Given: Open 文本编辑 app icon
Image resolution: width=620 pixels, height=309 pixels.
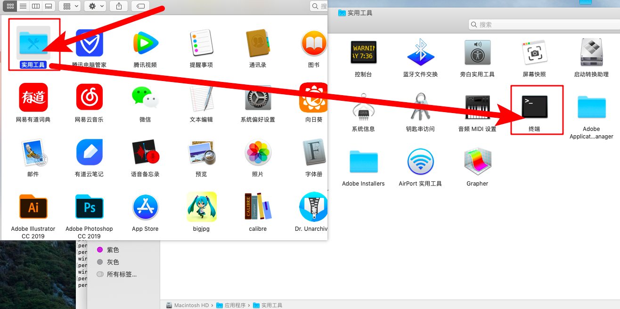Looking at the screenshot, I should [201, 98].
